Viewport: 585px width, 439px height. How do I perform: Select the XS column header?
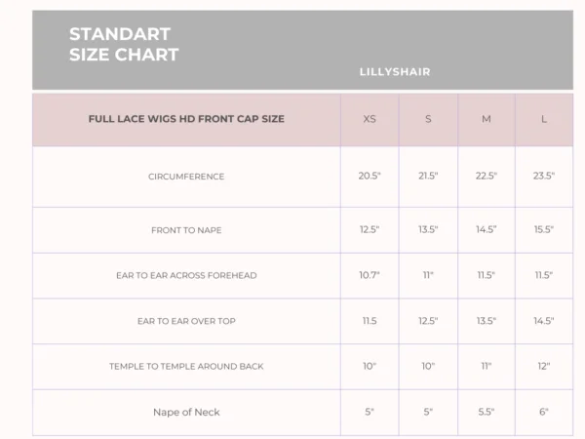click(x=370, y=119)
